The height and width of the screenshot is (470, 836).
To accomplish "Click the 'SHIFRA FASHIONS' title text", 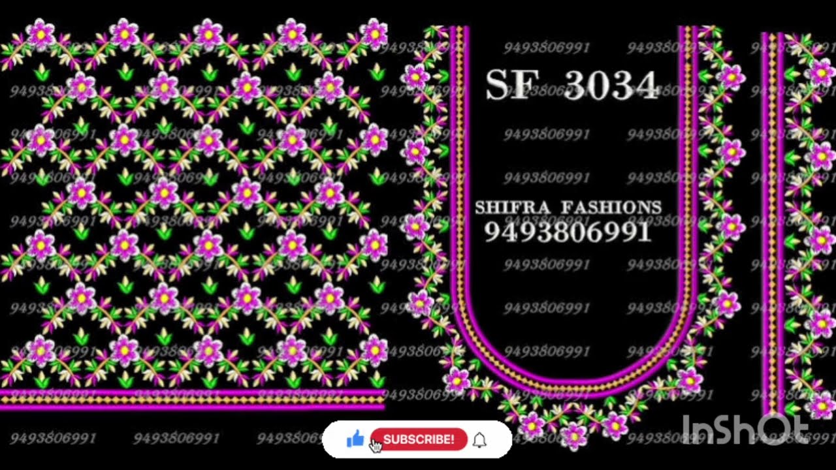I will [568, 208].
